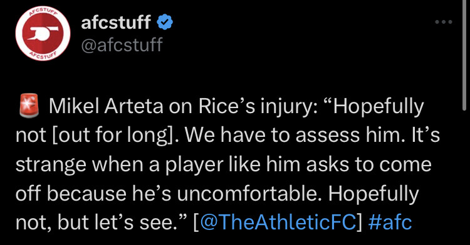Open the three-dot more options menu
The height and width of the screenshot is (245, 470).
tap(443, 22)
